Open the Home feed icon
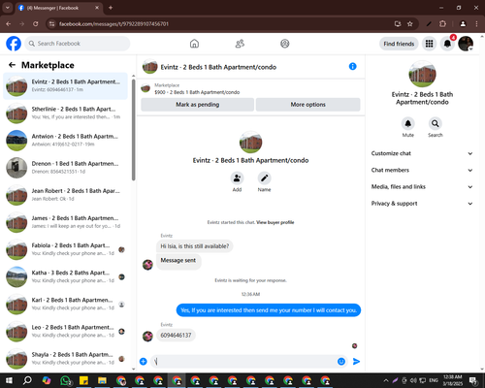485x388 pixels. (x=194, y=44)
